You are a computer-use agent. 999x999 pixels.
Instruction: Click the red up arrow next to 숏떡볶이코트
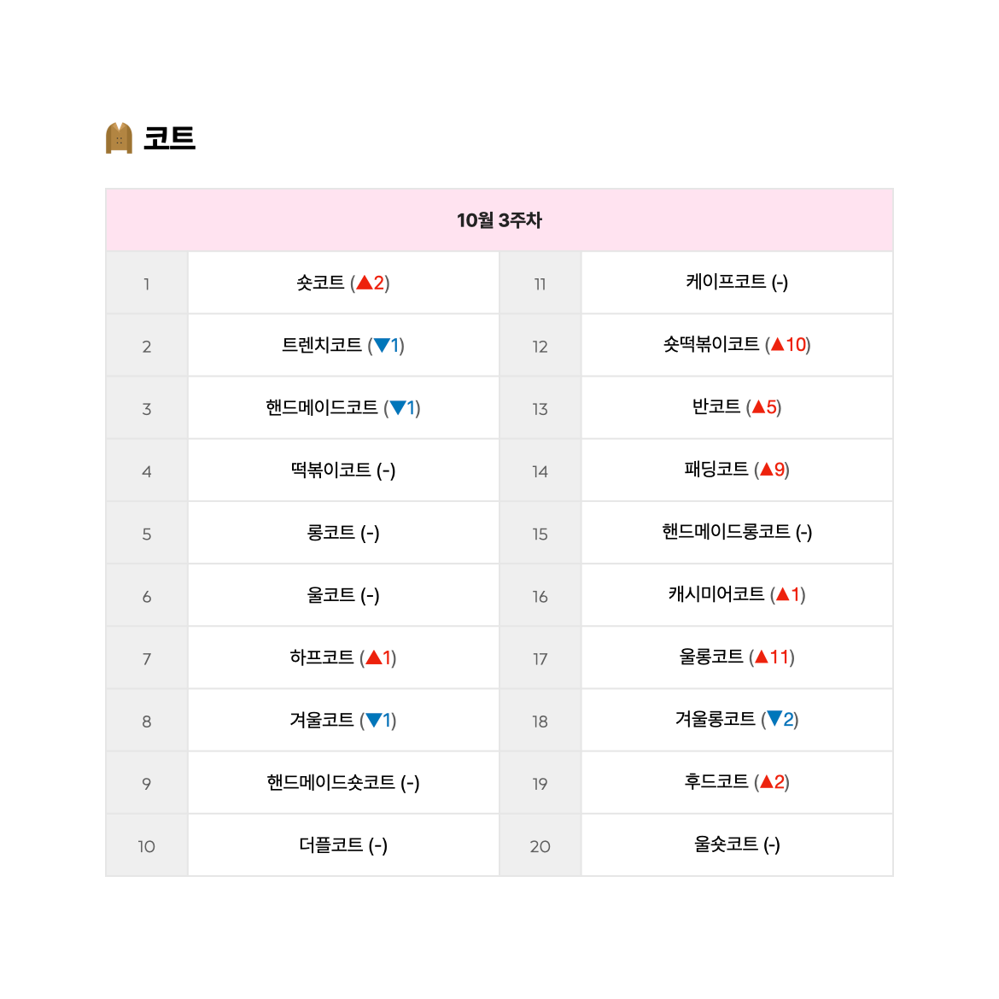click(778, 345)
